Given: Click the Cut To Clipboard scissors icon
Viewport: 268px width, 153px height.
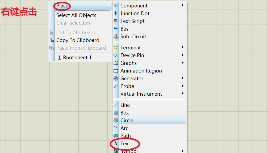Looking at the screenshot, I should (52, 32).
